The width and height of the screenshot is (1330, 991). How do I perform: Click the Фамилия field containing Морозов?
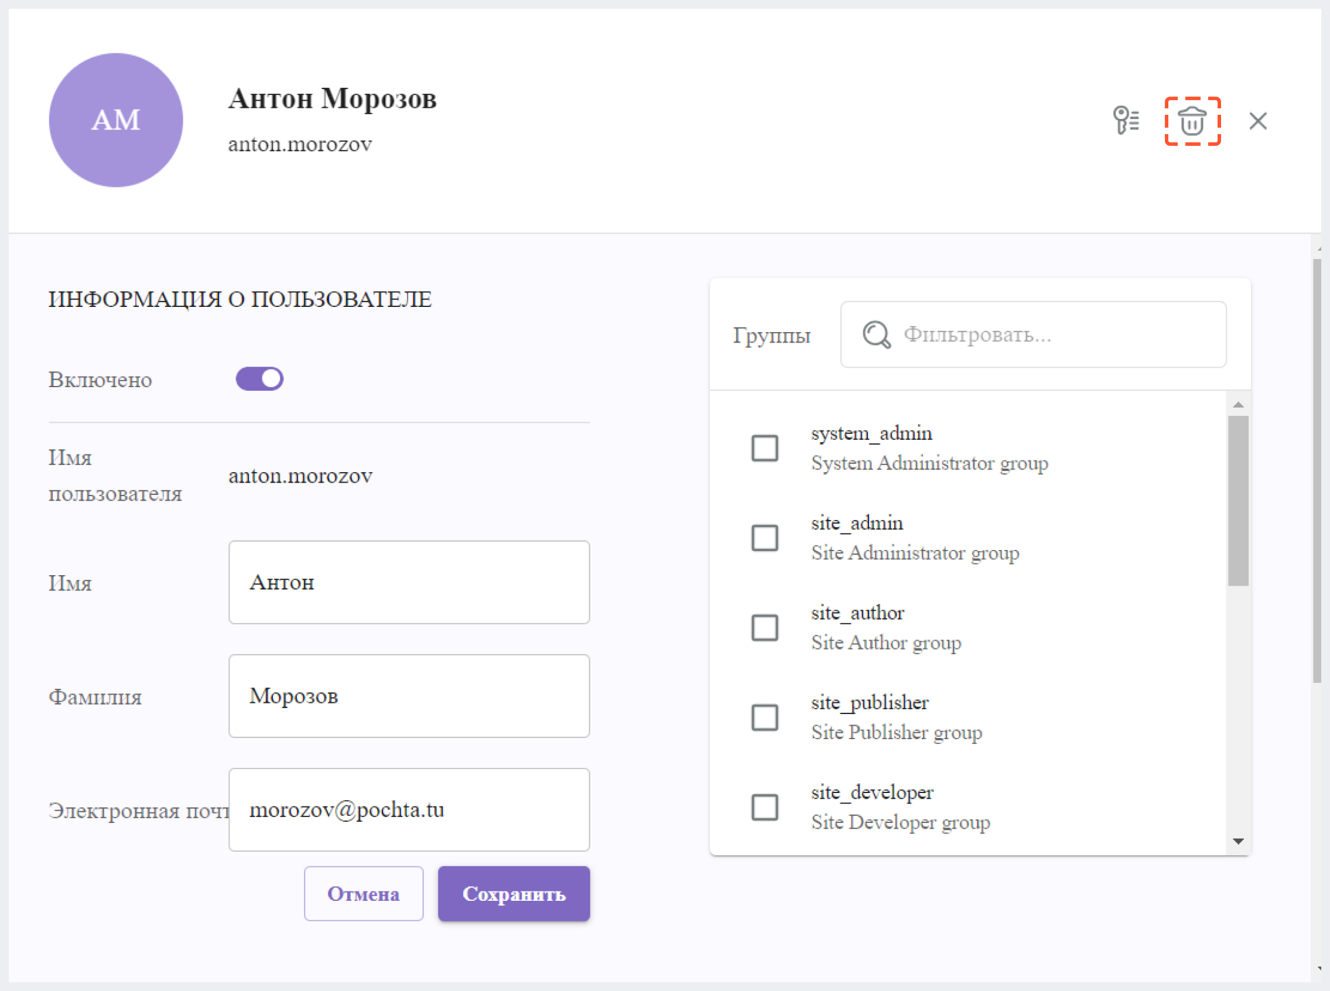tap(409, 696)
